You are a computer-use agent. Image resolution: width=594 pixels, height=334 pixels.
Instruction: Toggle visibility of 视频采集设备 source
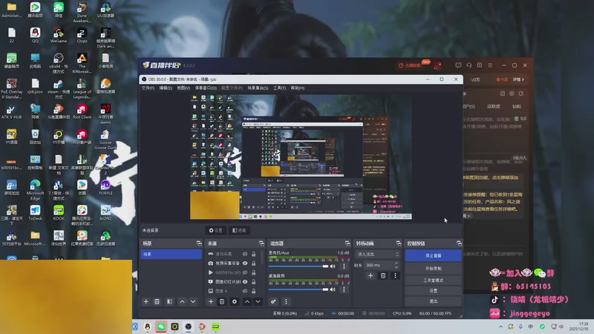click(x=245, y=263)
